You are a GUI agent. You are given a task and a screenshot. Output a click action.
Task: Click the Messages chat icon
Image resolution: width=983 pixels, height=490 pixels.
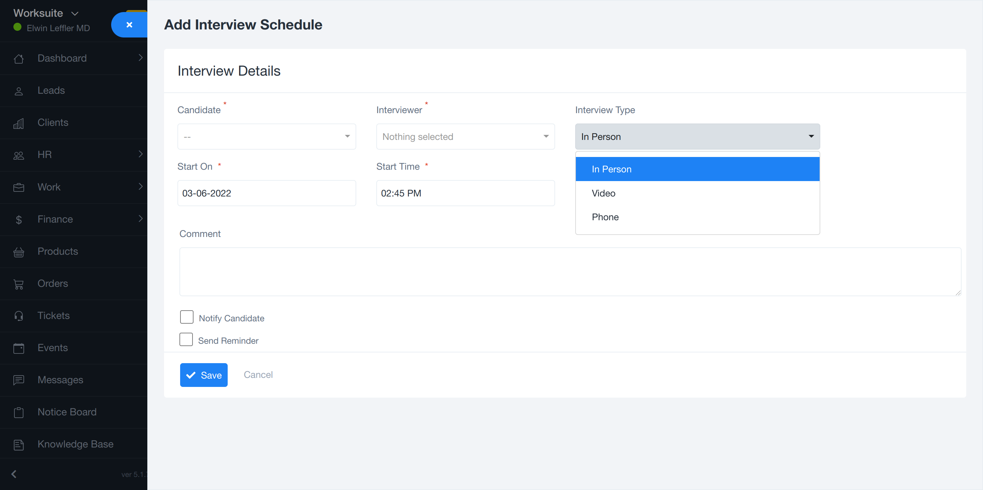18,380
